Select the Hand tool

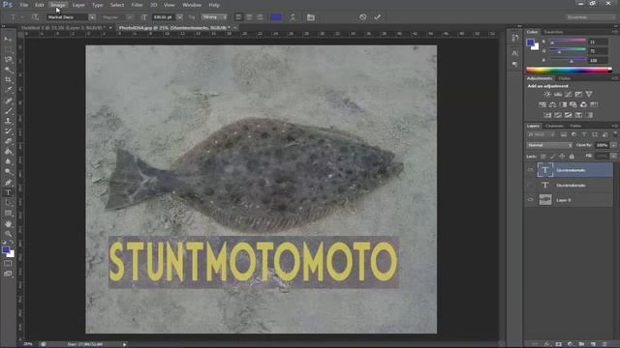(x=8, y=223)
